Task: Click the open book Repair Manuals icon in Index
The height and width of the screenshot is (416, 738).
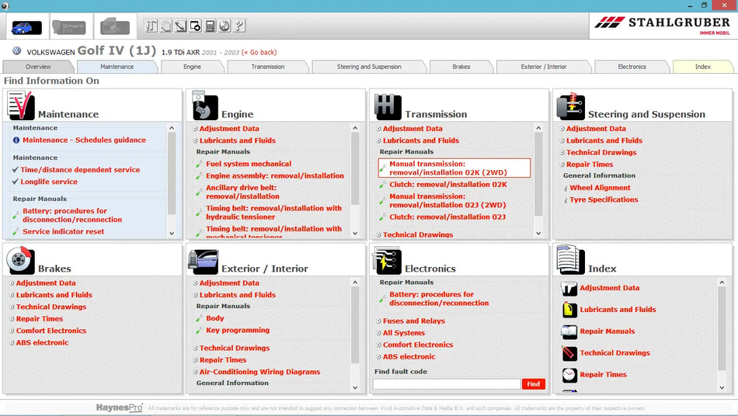Action: pyautogui.click(x=569, y=331)
